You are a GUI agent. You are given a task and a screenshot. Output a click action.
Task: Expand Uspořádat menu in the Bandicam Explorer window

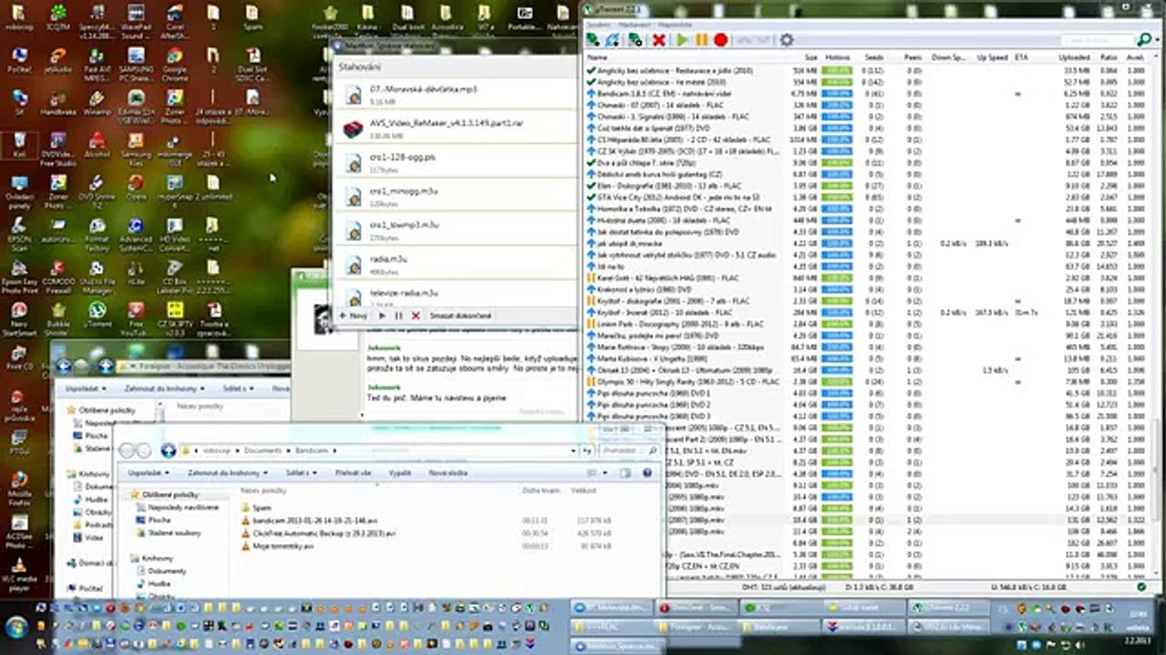click(x=147, y=473)
